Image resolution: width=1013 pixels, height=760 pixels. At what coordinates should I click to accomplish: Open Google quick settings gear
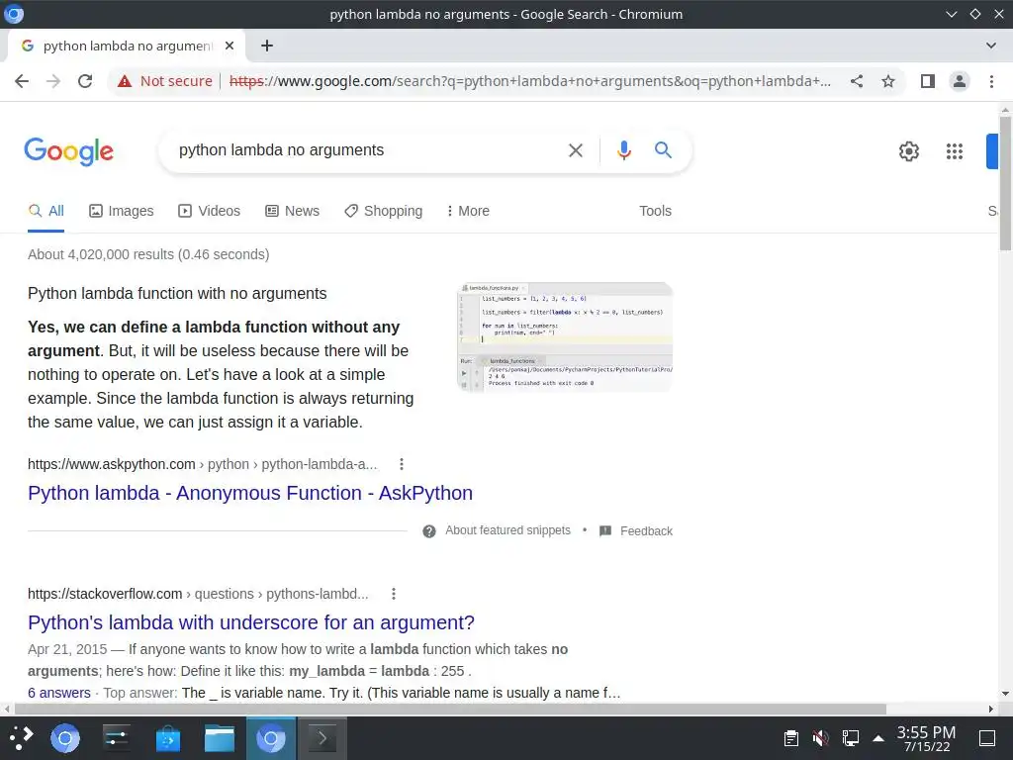pyautogui.click(x=908, y=151)
